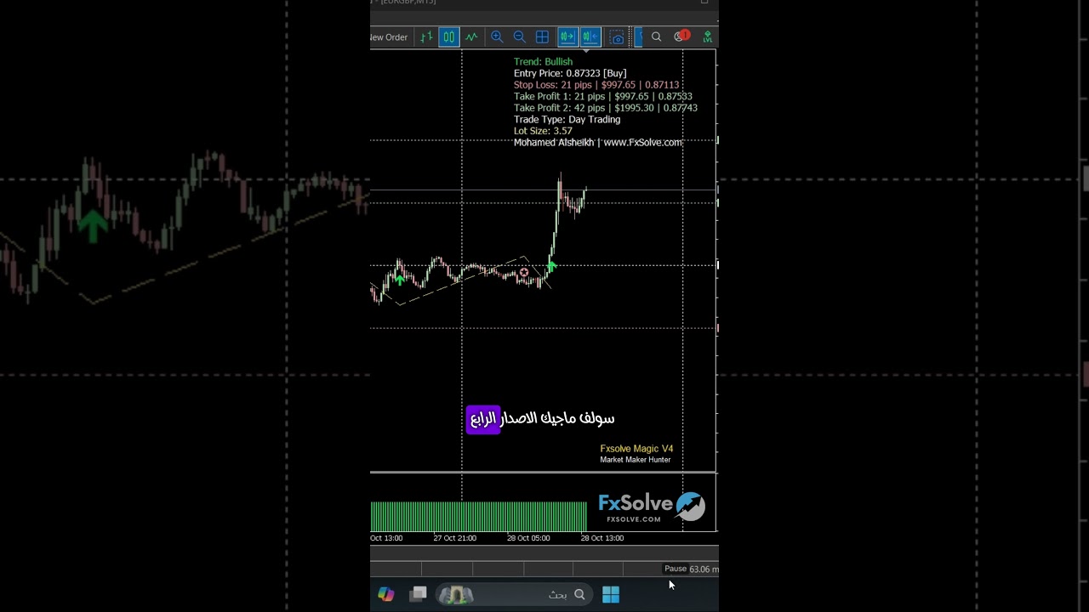Click the 28 Oct 13:00 time label
This screenshot has width=1089, height=612.
tap(602, 538)
